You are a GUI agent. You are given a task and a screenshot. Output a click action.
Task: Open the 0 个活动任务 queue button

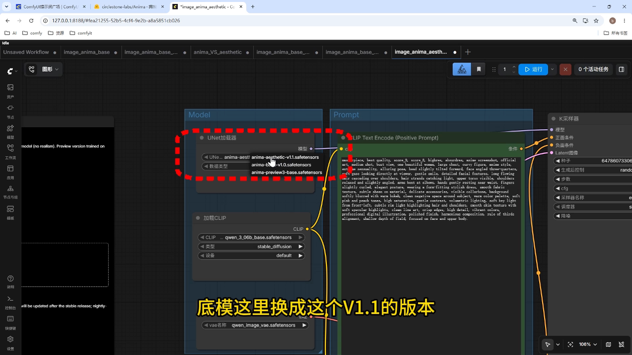point(593,70)
